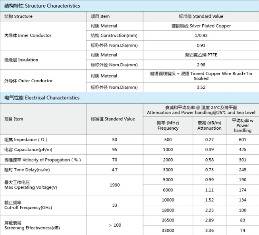Select the Impedance row label
Image resolution: width=259 pixels, height=235 pixels.
[x=26, y=140]
